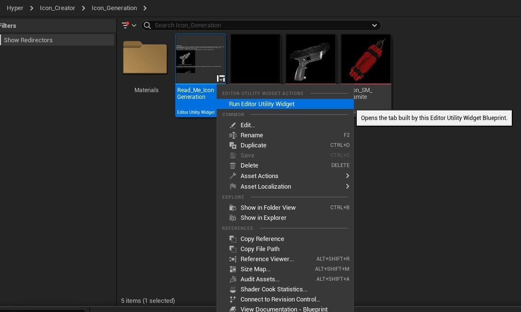Select Copy File Path menu entry

(260, 249)
